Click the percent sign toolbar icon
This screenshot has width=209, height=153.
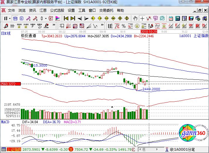pyautogui.click(x=123, y=26)
